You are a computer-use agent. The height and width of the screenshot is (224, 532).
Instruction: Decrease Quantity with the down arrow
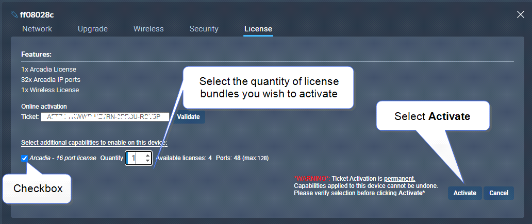click(148, 161)
